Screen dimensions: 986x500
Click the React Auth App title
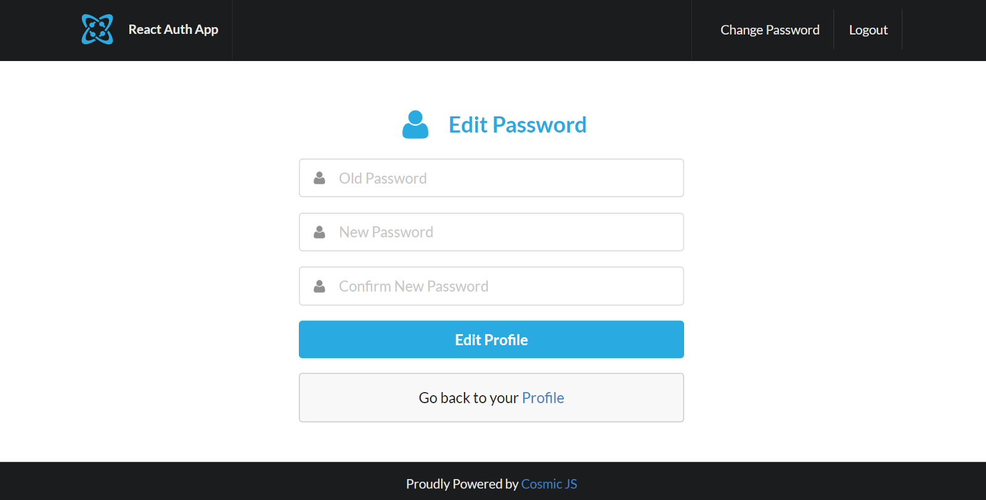click(173, 30)
